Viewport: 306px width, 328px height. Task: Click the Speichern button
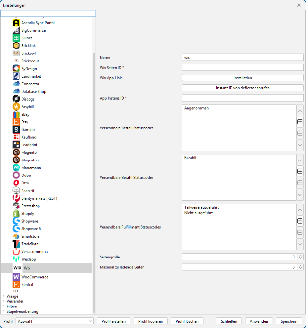click(289, 321)
